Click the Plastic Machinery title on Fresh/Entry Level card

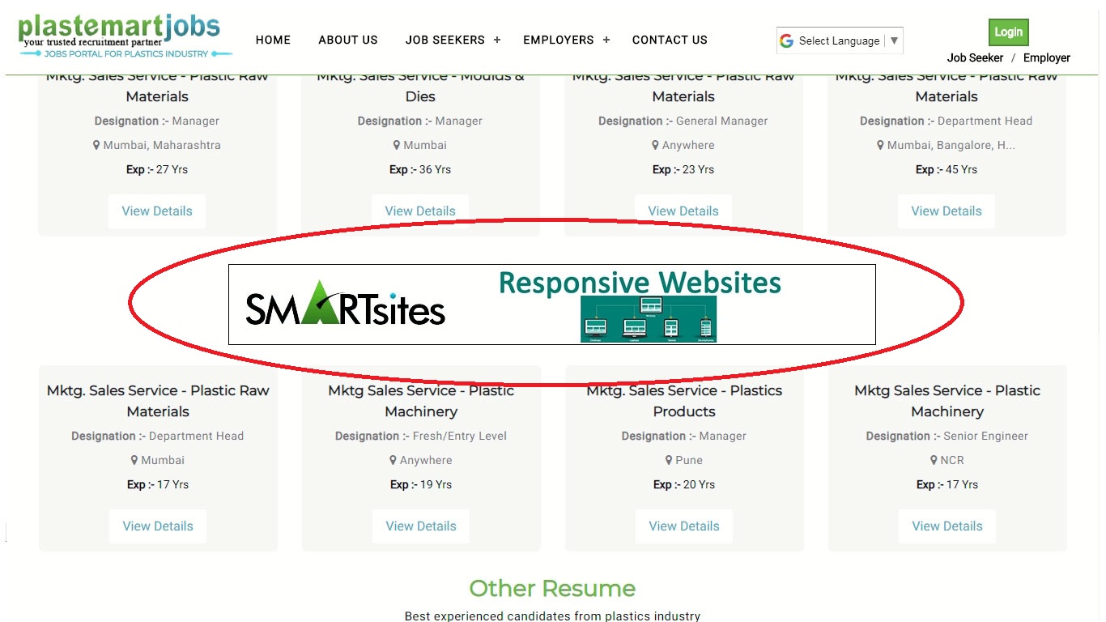pyautogui.click(x=421, y=401)
